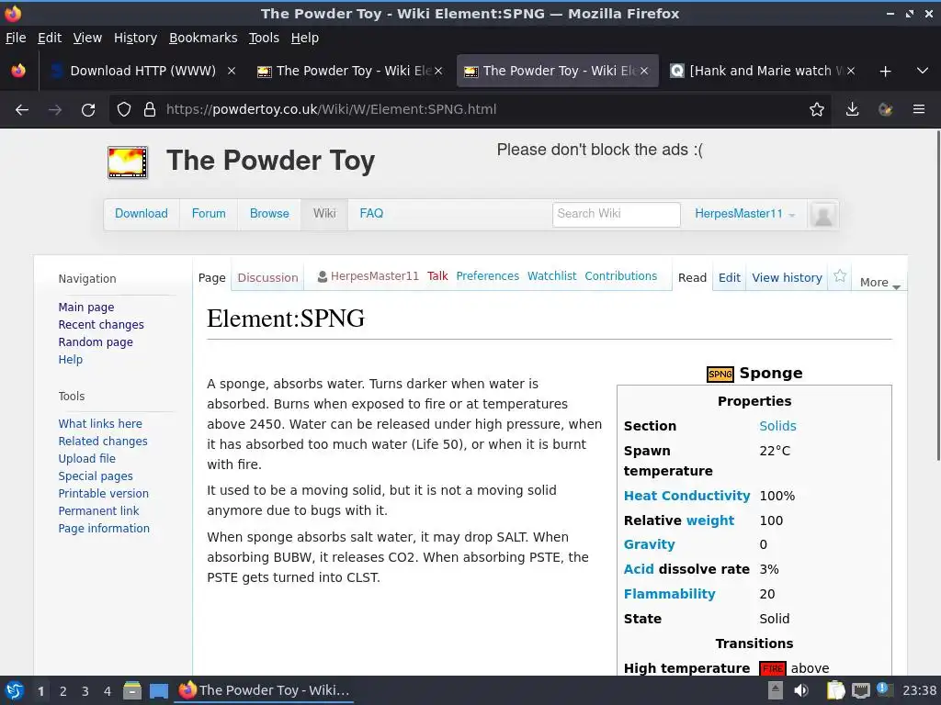Open the View history tab
Image resolution: width=941 pixels, height=705 pixels.
787,277
